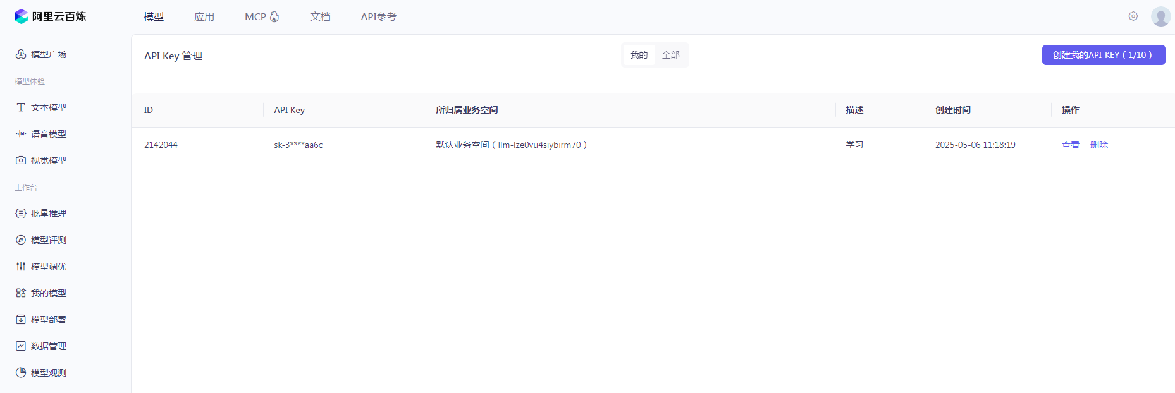Open settings gear icon in header

(1133, 16)
